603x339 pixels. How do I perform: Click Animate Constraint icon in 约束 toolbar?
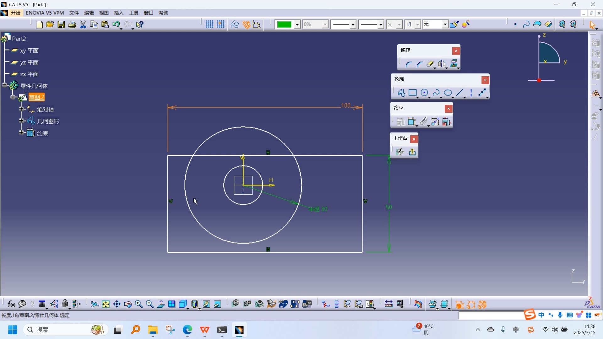coord(435,122)
